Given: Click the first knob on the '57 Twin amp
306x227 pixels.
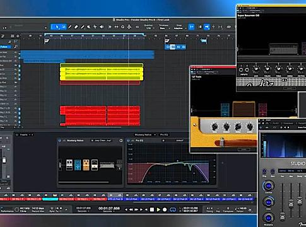Looking at the screenshot, I should click(215, 127).
